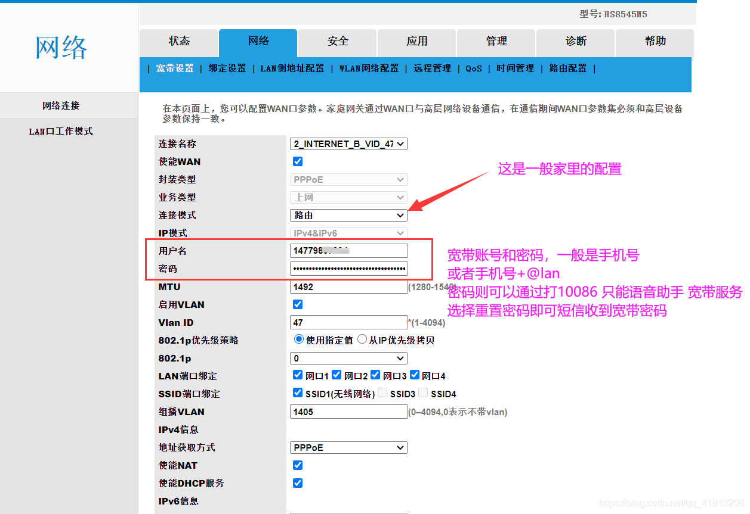Click the 用户名 input field

349,251
